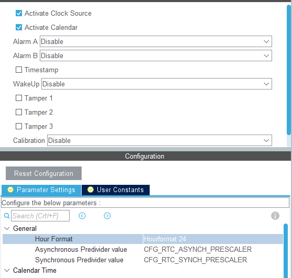Click the search magnifier icon
The height and width of the screenshot is (278, 292).
point(7,216)
